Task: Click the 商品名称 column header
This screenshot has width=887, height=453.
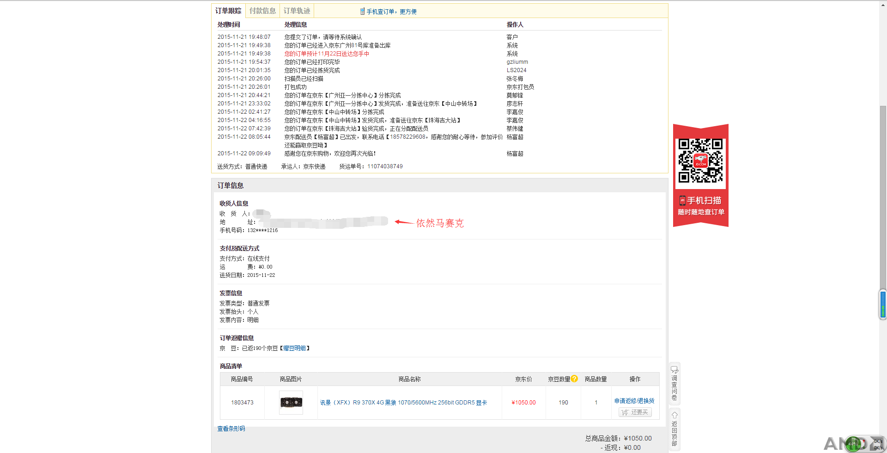Action: click(x=409, y=379)
